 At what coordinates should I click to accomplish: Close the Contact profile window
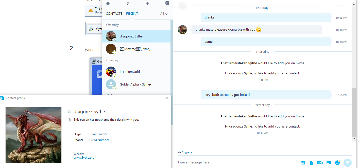pos(167,98)
